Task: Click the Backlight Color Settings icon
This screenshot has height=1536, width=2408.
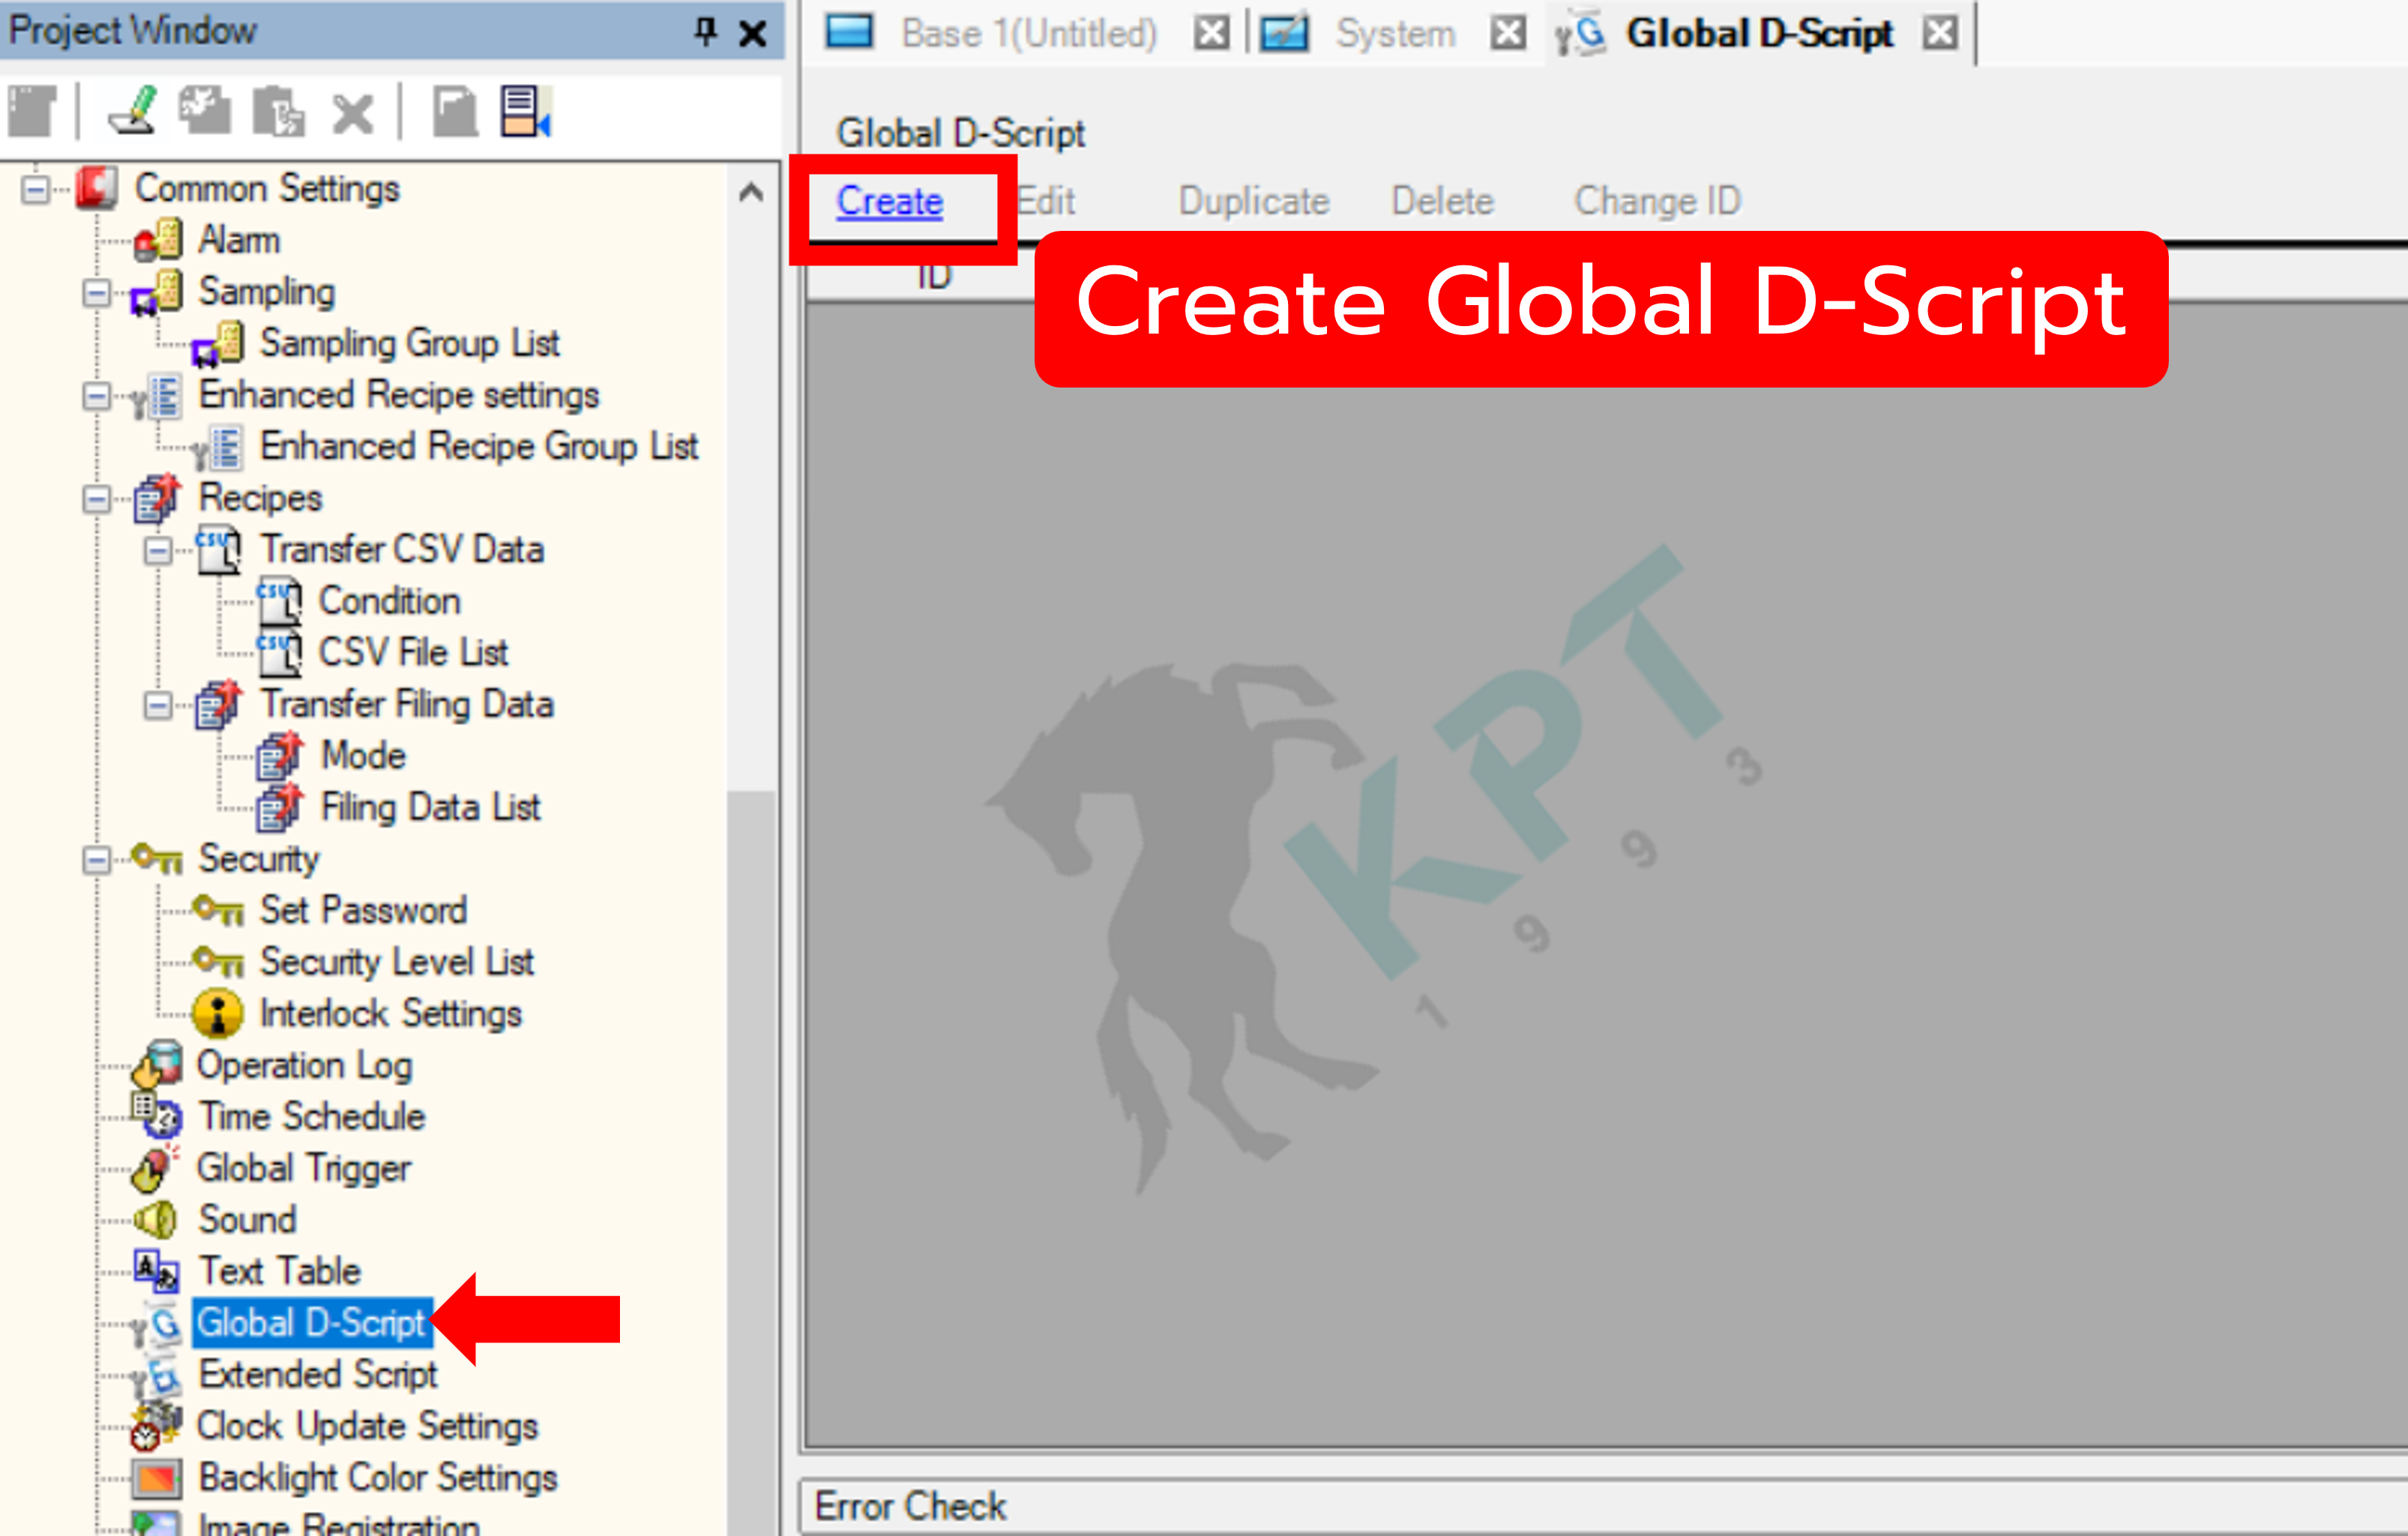Action: coord(157,1478)
